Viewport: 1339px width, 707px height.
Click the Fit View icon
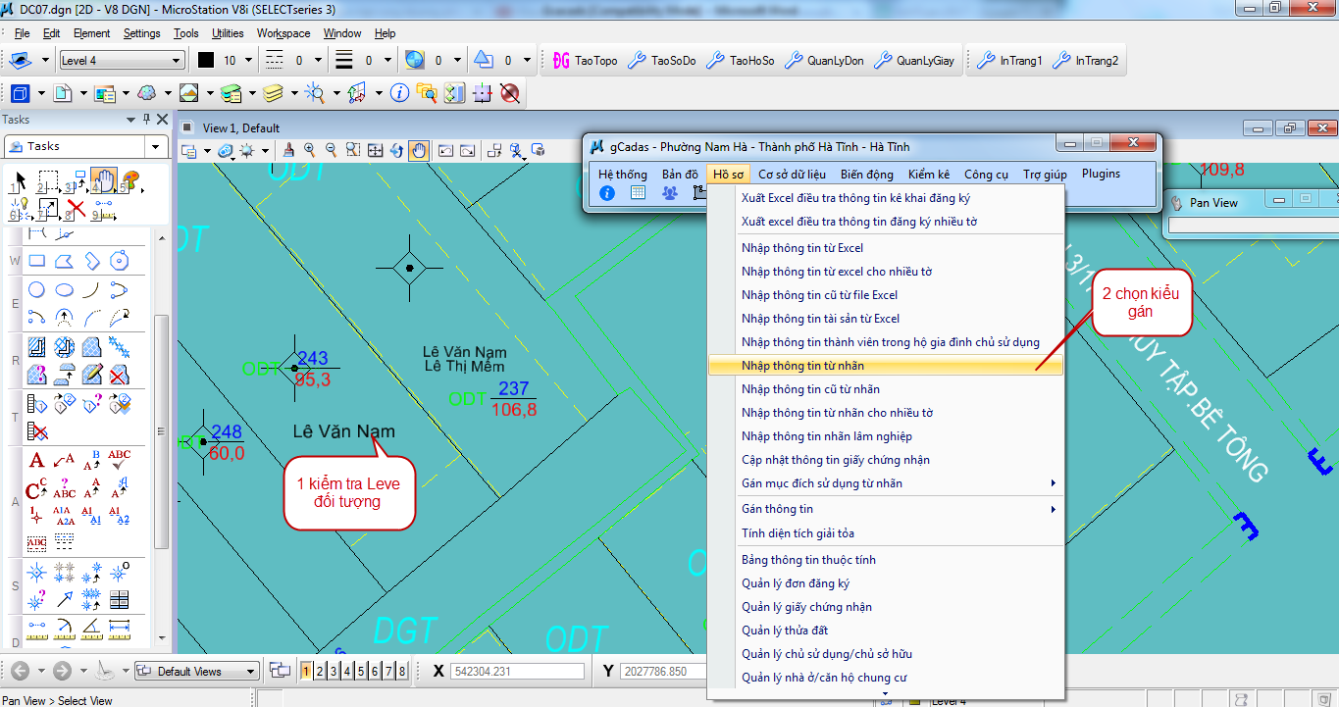click(x=376, y=150)
